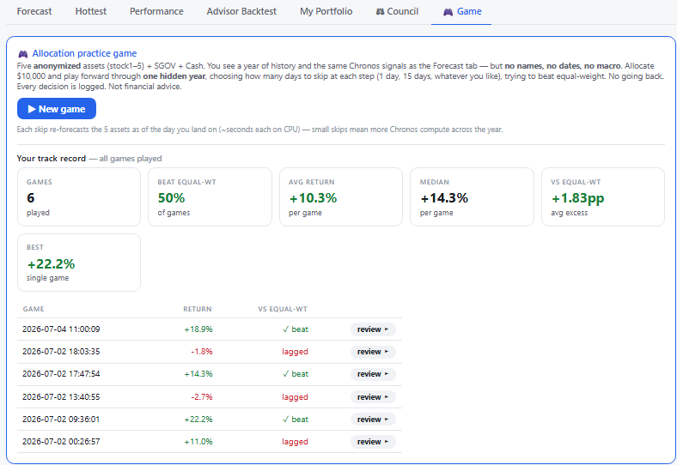Click the 2026-07-02 09:36:01 timestamp
Image resolution: width=677 pixels, height=465 pixels.
click(x=61, y=420)
